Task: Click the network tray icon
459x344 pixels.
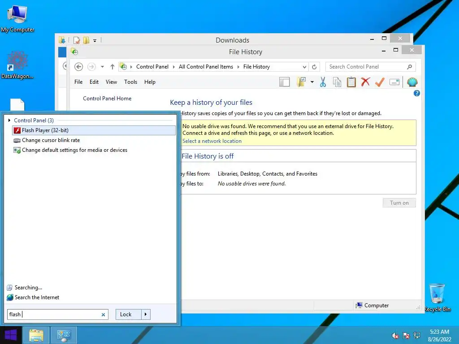Action: click(x=417, y=335)
